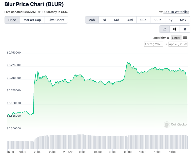Open the chart hamburger menu
Screen dimensions: 194x158
tap(185, 38)
